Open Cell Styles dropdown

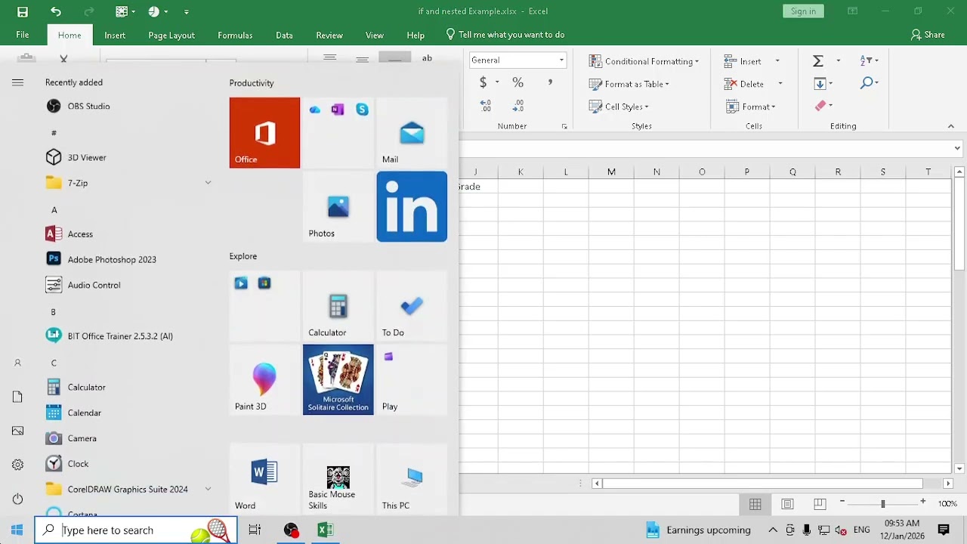tap(619, 107)
